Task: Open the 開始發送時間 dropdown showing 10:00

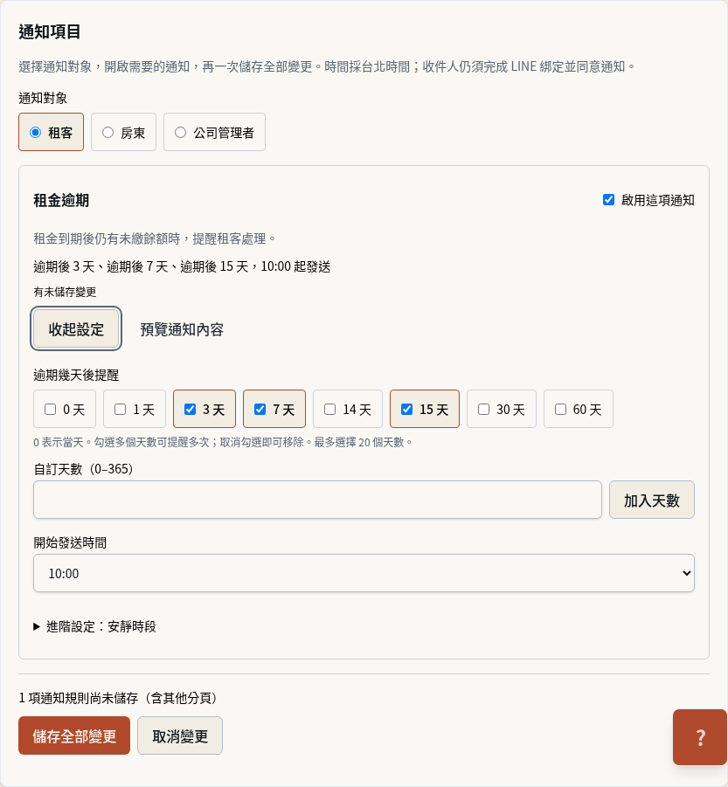Action: [x=364, y=573]
